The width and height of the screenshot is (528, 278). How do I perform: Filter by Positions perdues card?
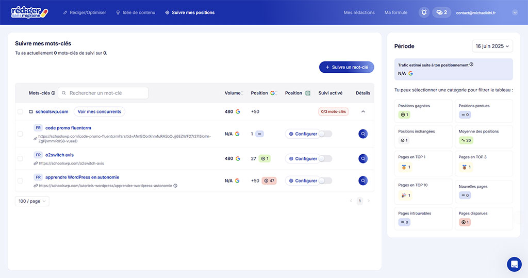[484, 111]
